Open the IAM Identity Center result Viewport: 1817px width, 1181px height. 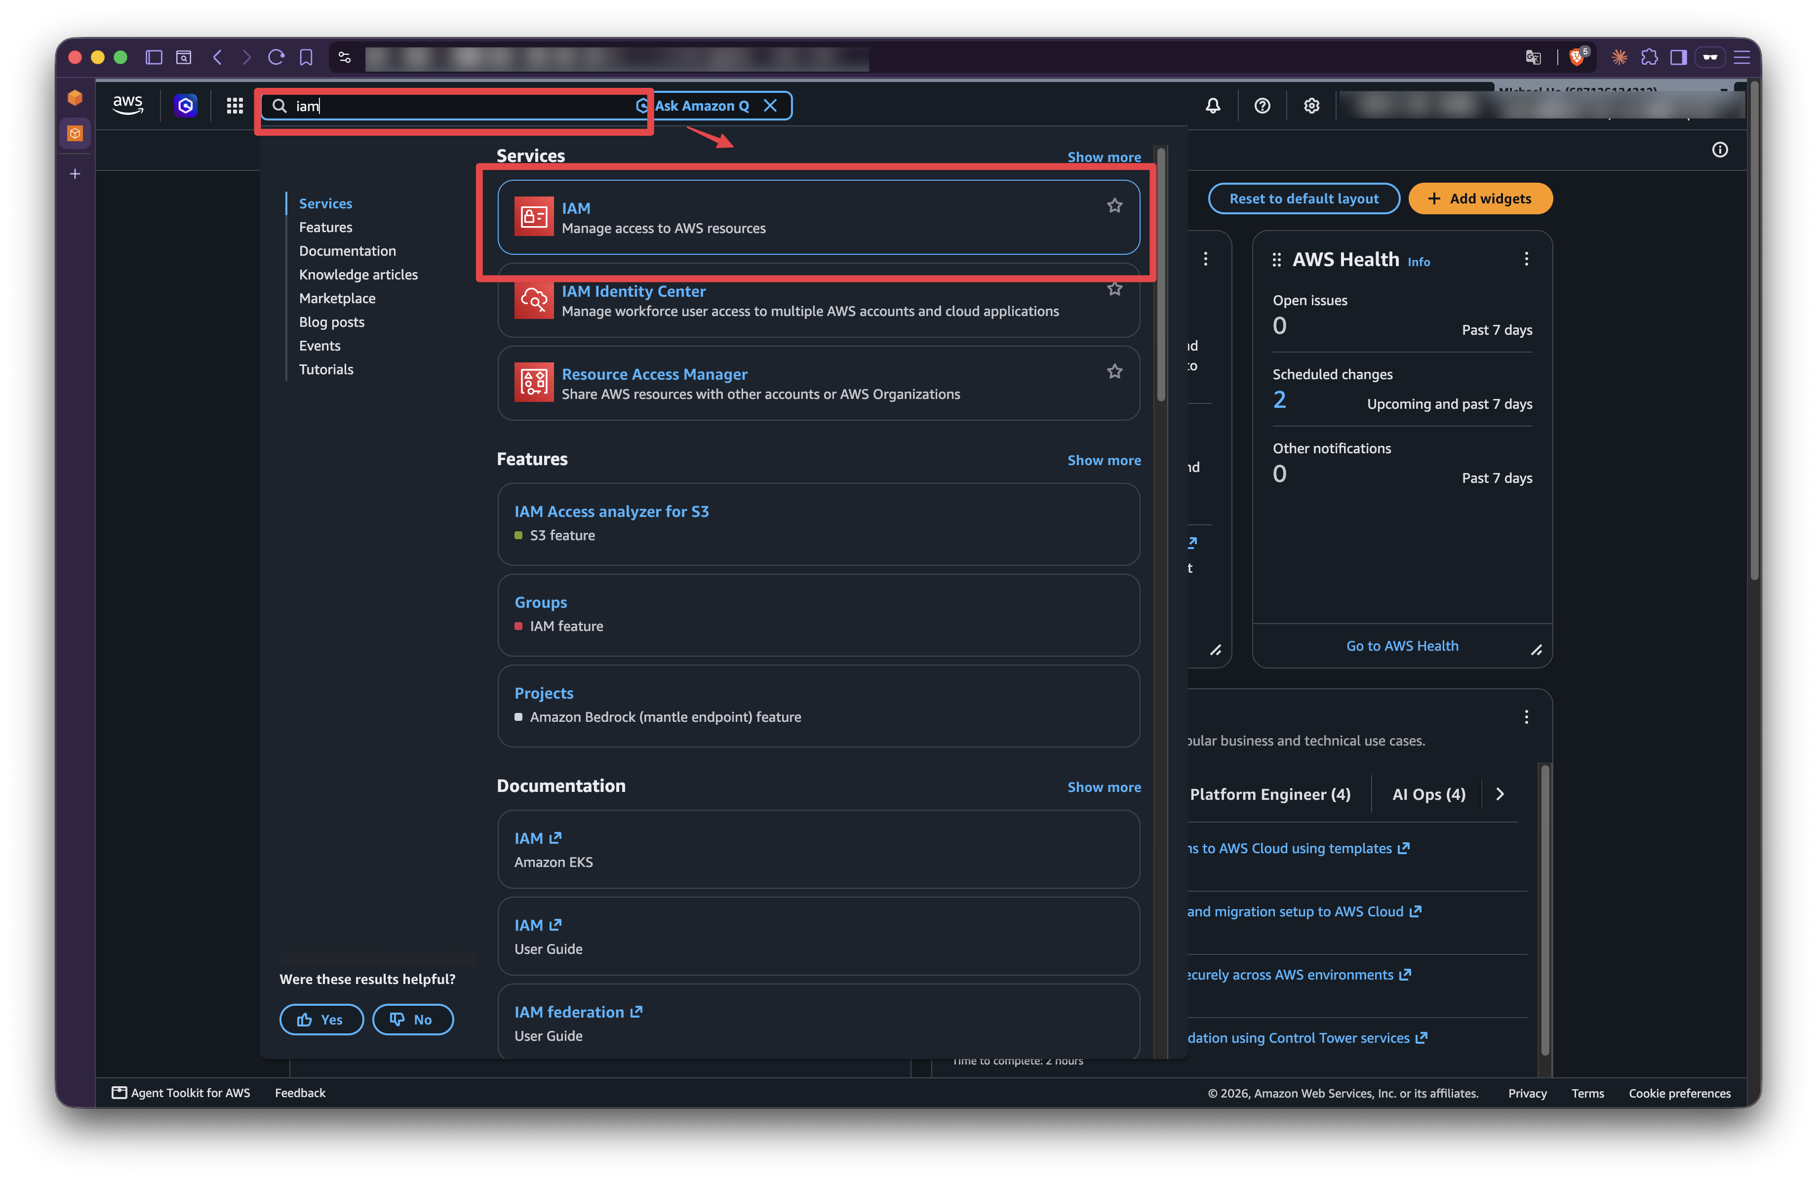[x=819, y=301]
